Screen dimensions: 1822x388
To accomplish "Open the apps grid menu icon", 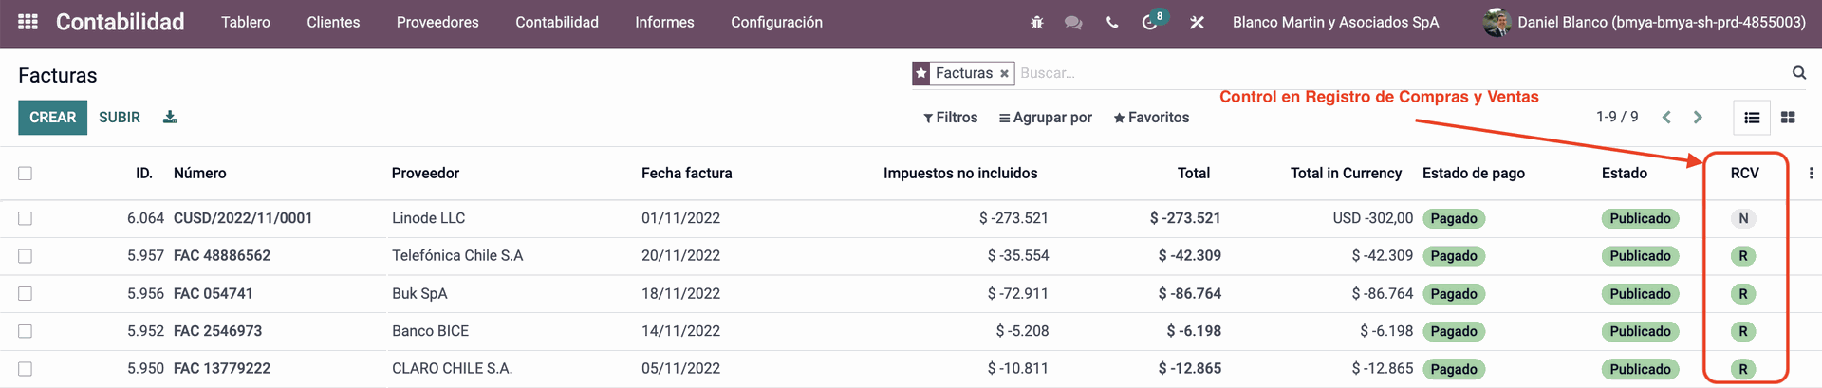I will tap(28, 22).
